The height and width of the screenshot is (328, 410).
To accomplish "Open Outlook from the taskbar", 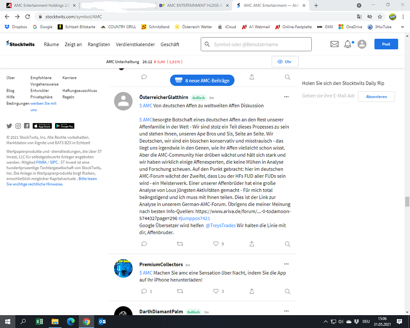I will point(102,322).
